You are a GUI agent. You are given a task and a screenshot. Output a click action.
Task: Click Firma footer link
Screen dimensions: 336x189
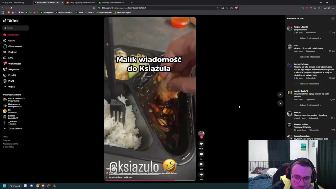[x=5, y=137]
